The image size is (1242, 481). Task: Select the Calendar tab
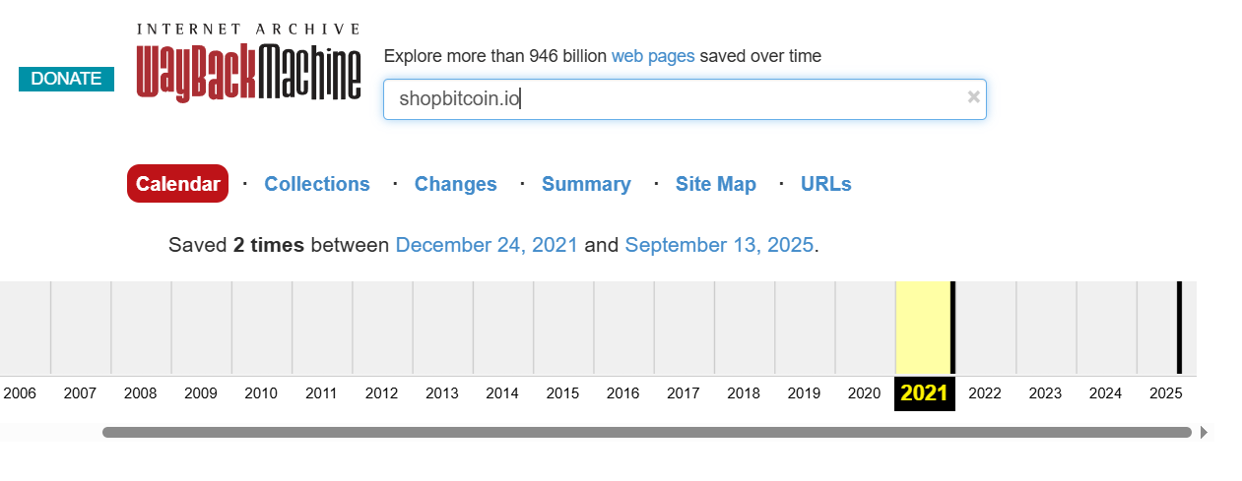[177, 184]
